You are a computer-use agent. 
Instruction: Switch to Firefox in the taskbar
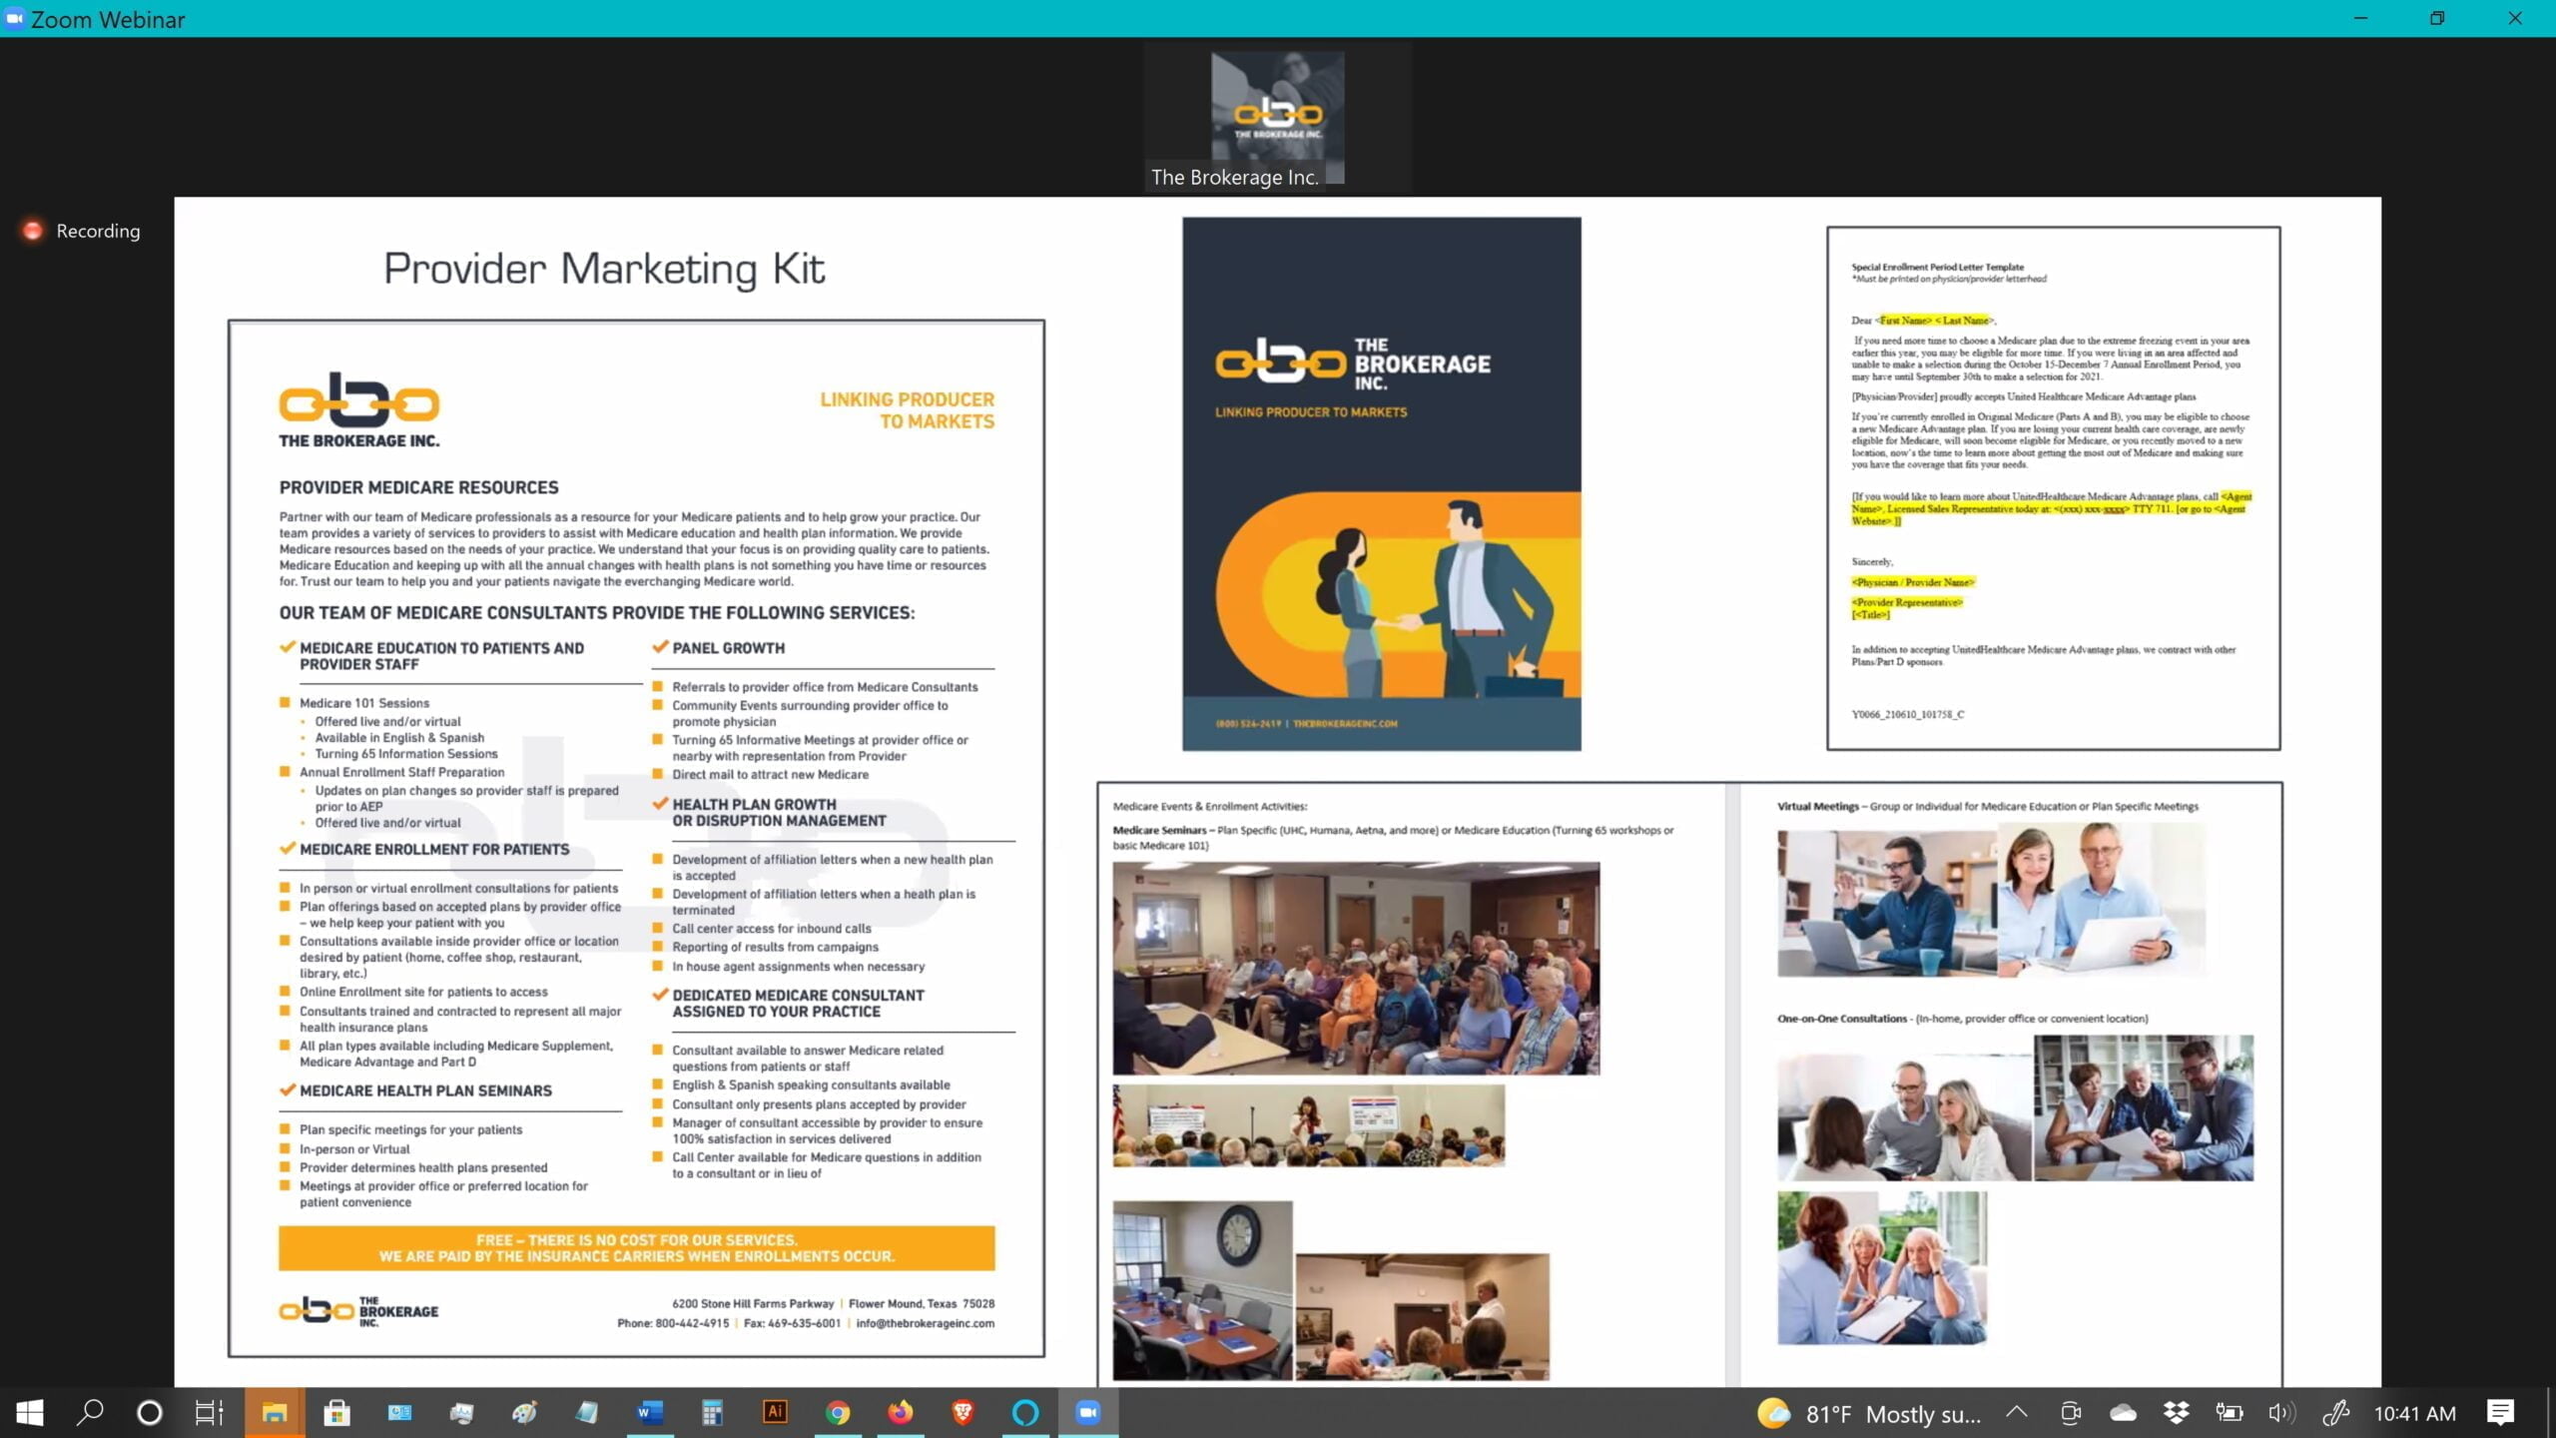click(901, 1412)
